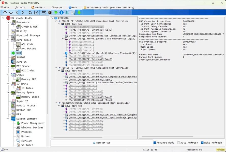Click the up chevron navigation icon
Screen dimensions: 226x152
(x=5, y=12)
